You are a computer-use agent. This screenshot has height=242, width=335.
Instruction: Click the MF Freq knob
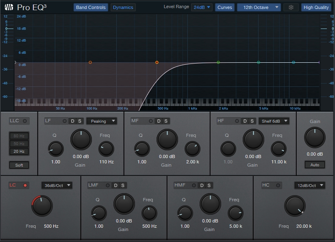[192, 149]
